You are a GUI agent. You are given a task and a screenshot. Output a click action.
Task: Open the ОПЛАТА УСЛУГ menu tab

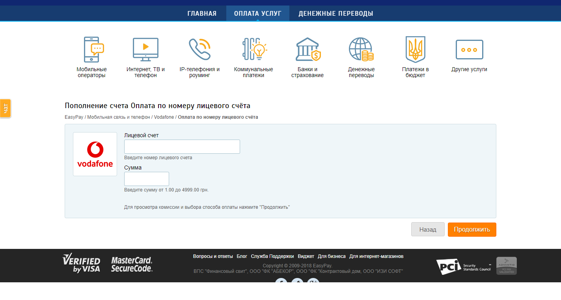pyautogui.click(x=258, y=13)
